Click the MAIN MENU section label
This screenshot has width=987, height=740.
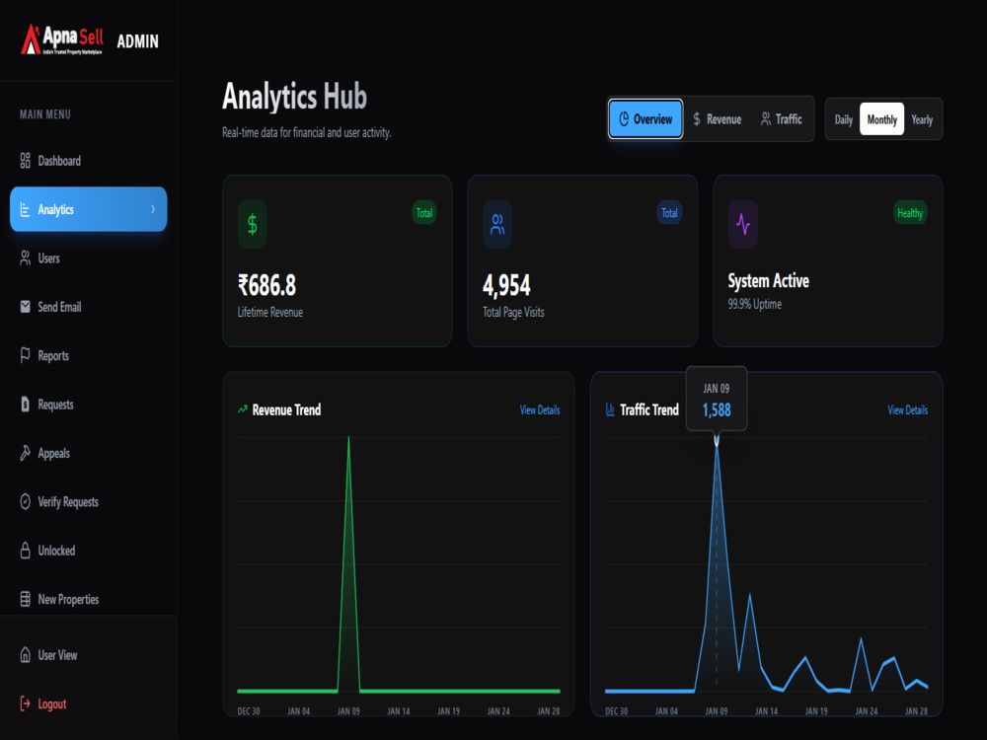pos(45,114)
